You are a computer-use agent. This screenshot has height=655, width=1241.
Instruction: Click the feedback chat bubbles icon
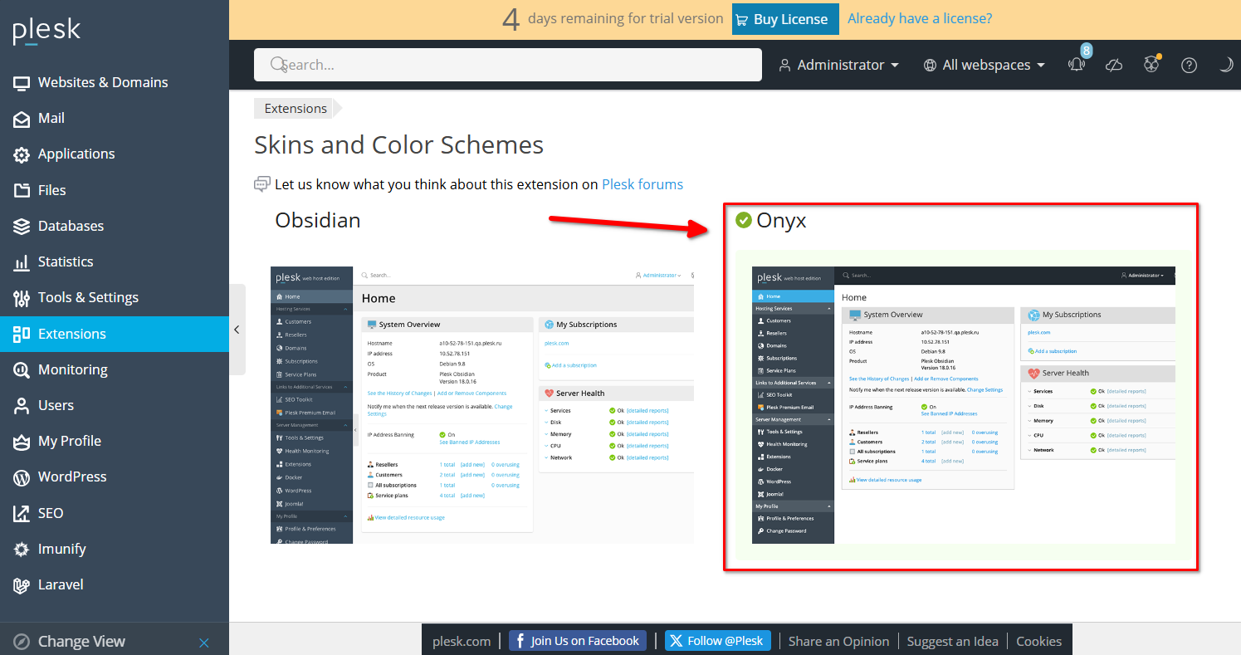262,183
